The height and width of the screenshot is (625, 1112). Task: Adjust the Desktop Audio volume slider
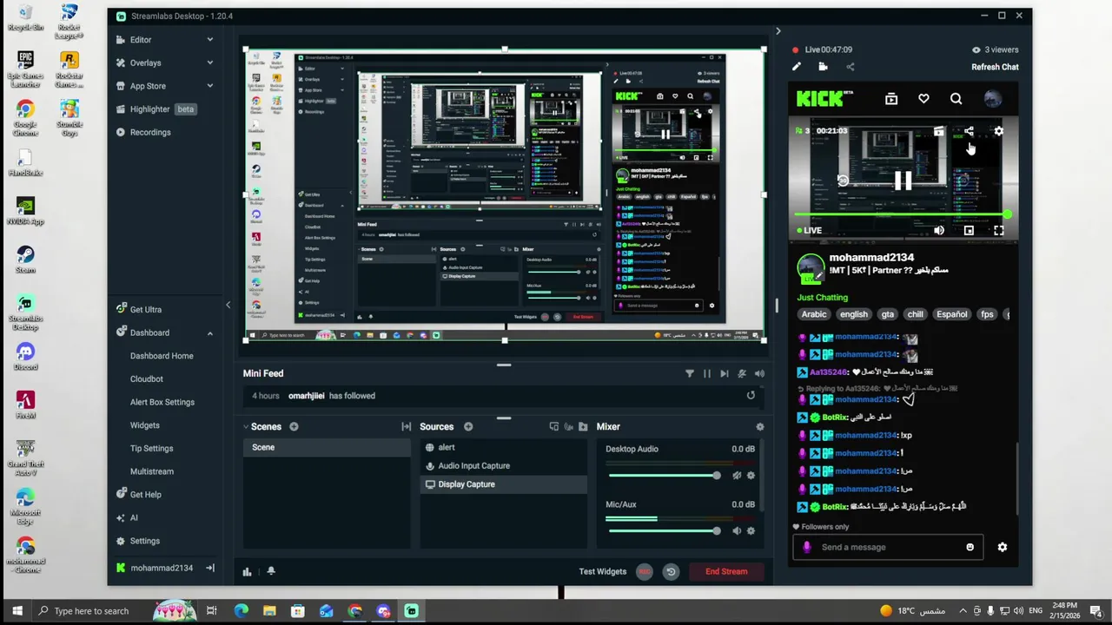[664, 475]
